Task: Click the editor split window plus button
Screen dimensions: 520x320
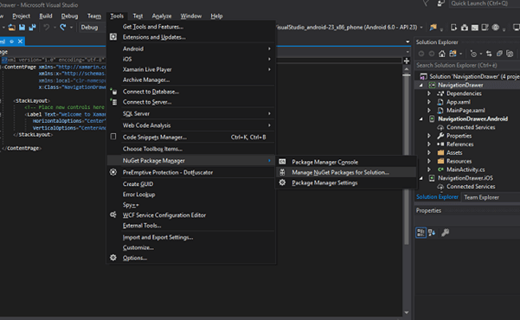Action: pos(407,61)
